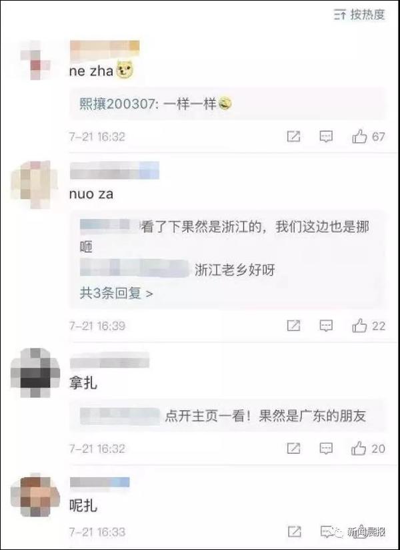Tap the blurred username above "nuo za"
This screenshot has width=400, height=550.
pos(115,170)
